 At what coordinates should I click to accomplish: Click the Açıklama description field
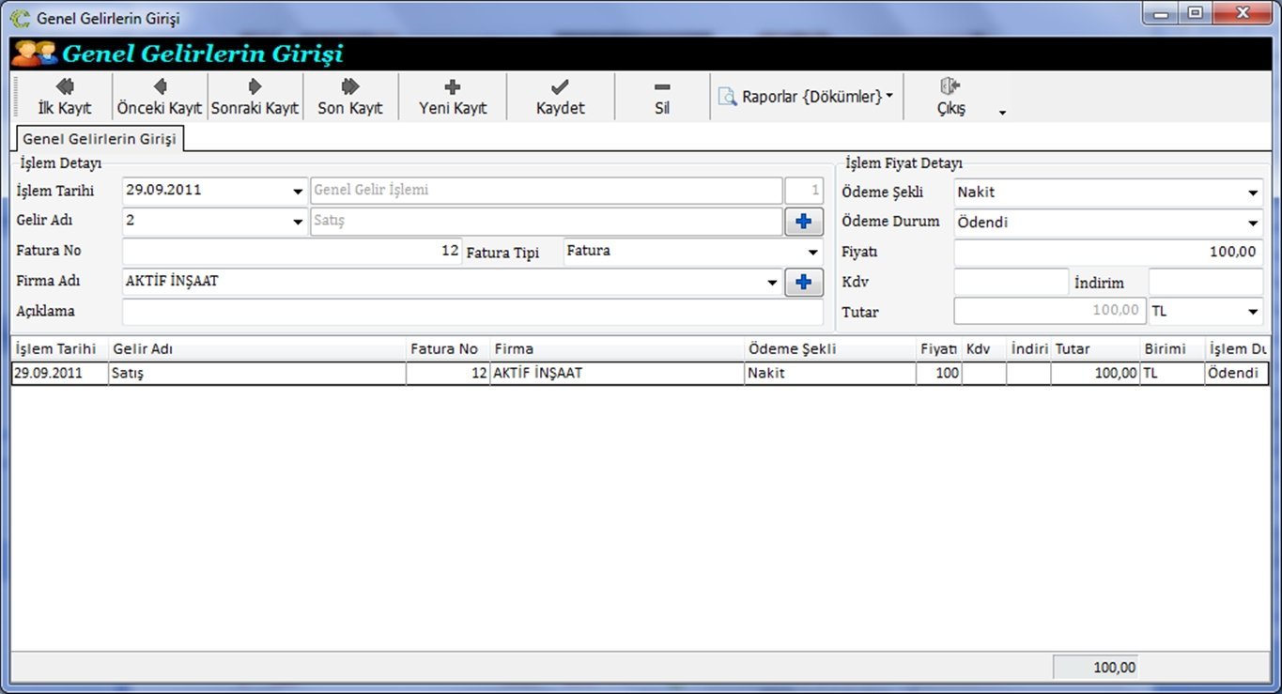pyautogui.click(x=471, y=312)
